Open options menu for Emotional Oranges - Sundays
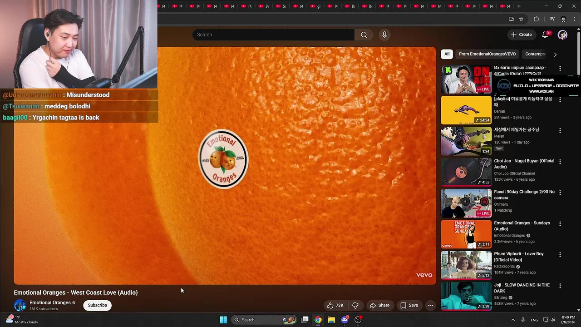 point(560,224)
